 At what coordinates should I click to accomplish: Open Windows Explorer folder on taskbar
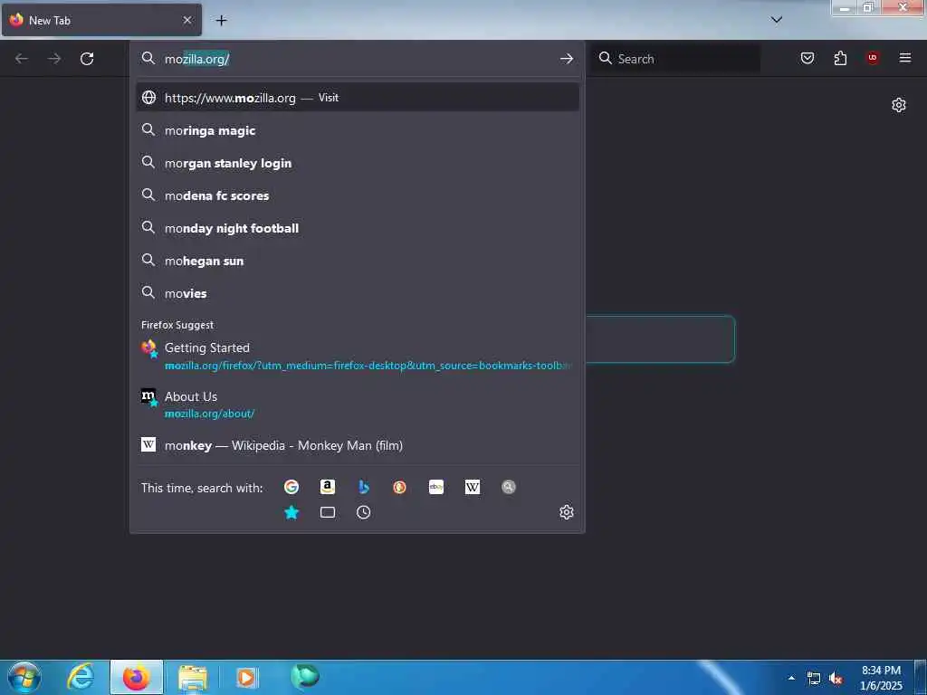(x=192, y=678)
